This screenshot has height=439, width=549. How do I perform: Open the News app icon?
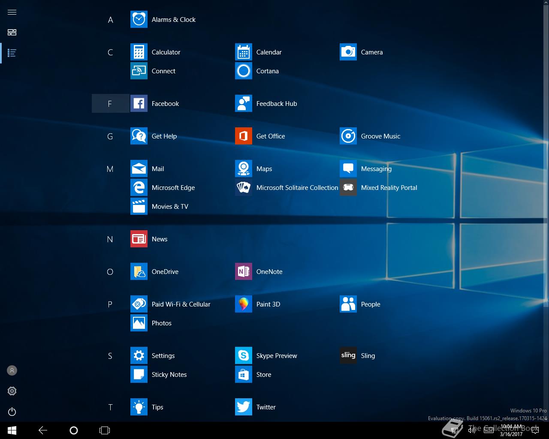(139, 239)
